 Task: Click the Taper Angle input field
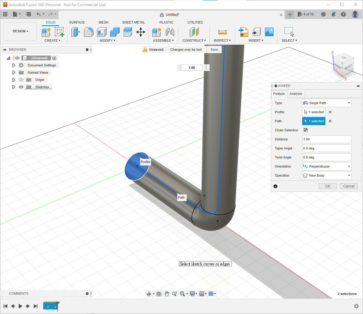pyautogui.click(x=327, y=148)
